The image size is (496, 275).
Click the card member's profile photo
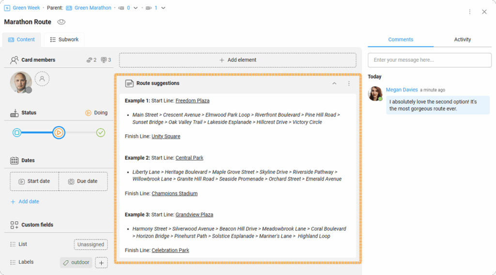click(x=21, y=82)
